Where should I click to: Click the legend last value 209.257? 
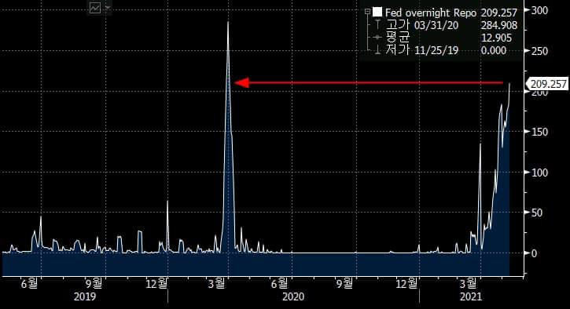coord(498,13)
